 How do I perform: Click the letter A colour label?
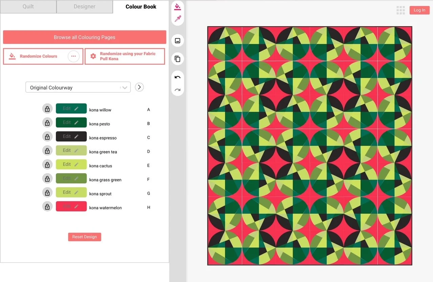[x=149, y=110]
